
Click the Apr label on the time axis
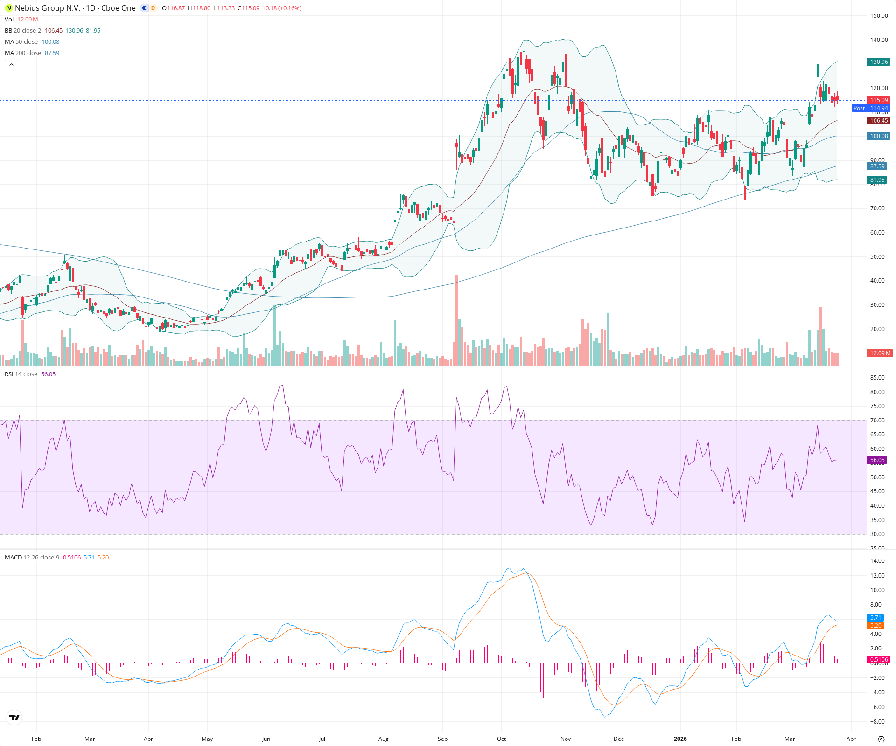click(x=851, y=739)
